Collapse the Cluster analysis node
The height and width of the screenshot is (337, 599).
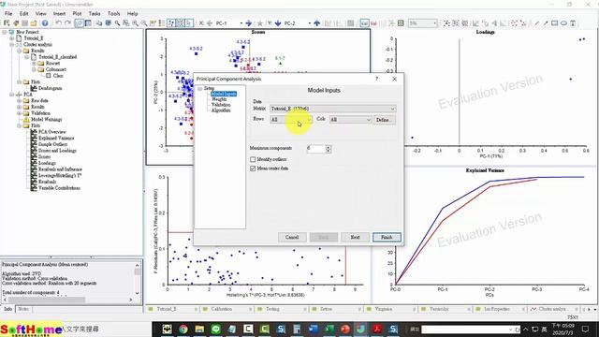12,45
